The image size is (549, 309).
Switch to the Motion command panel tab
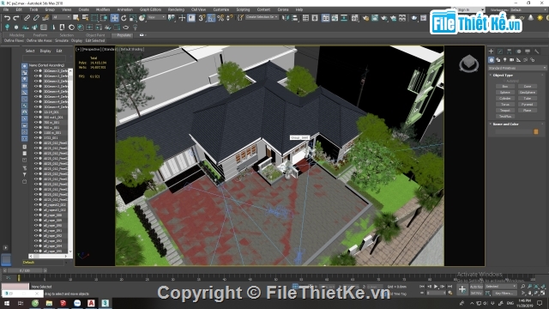pyautogui.click(x=518, y=51)
